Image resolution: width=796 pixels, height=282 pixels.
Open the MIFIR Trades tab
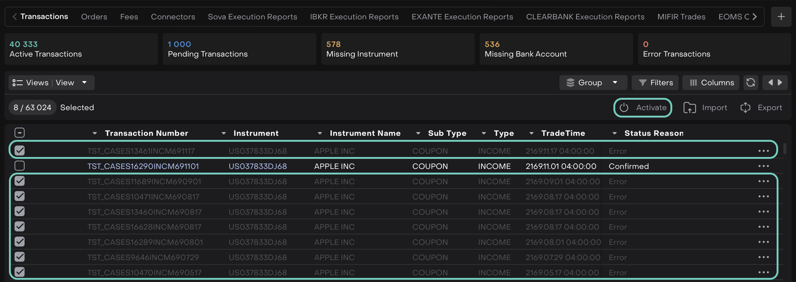coord(681,17)
